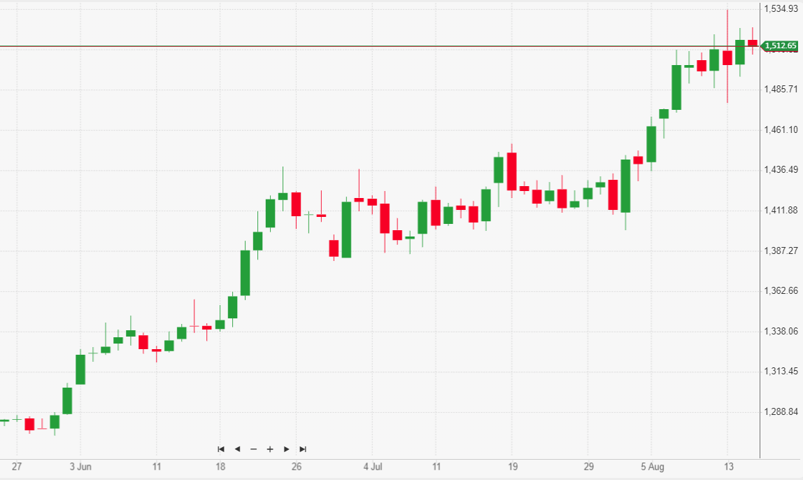The height and width of the screenshot is (480, 803).
Task: Select the horizontal current price line
Action: [380, 46]
